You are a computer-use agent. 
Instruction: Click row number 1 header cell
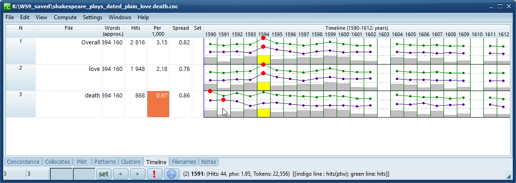click(x=20, y=51)
